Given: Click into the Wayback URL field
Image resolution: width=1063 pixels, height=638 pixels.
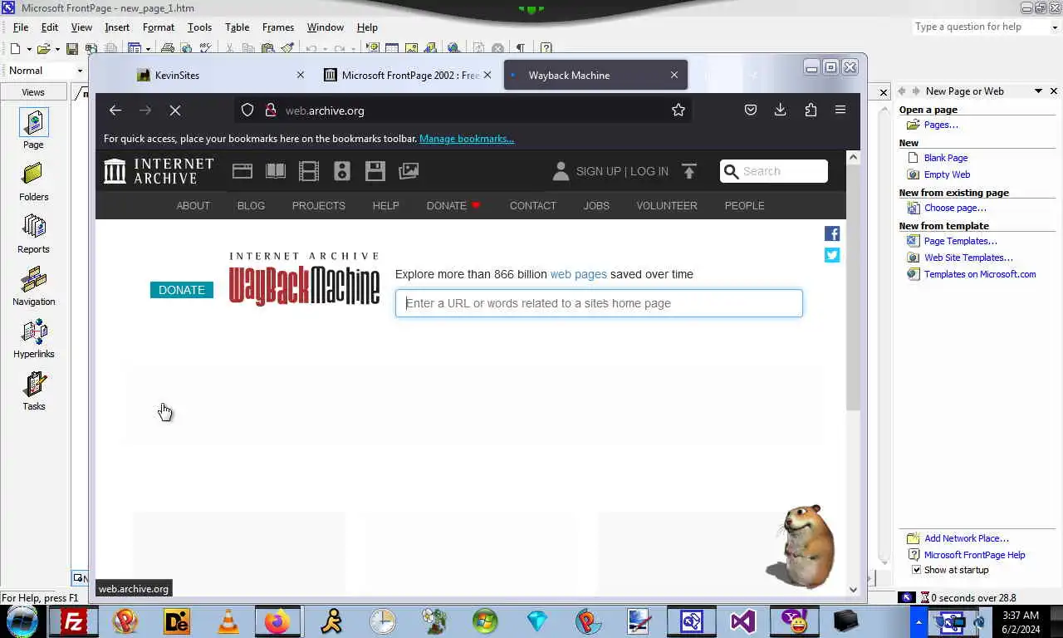Looking at the screenshot, I should tap(599, 303).
